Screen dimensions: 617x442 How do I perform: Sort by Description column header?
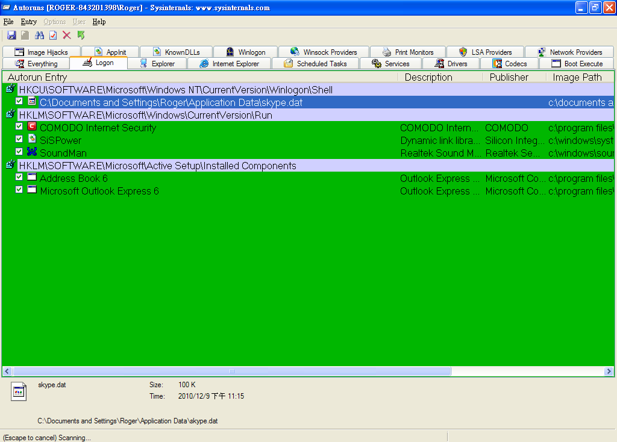pos(440,77)
